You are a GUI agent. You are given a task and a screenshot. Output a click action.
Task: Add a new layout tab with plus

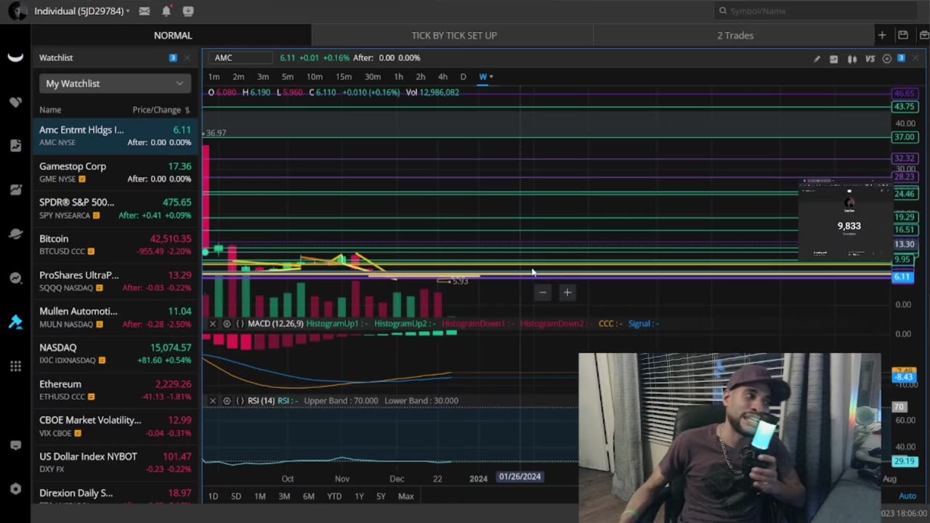(x=882, y=35)
